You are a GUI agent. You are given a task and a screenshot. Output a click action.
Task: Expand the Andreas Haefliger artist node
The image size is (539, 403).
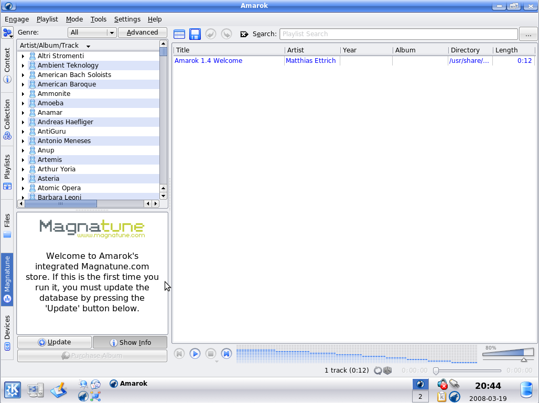pos(23,122)
